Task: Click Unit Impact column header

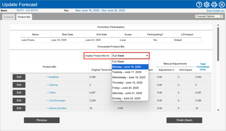Action: (185, 70)
